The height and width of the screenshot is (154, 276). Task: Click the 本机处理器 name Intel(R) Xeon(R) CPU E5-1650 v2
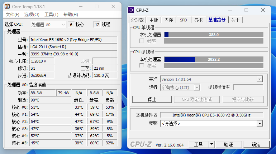211,115
